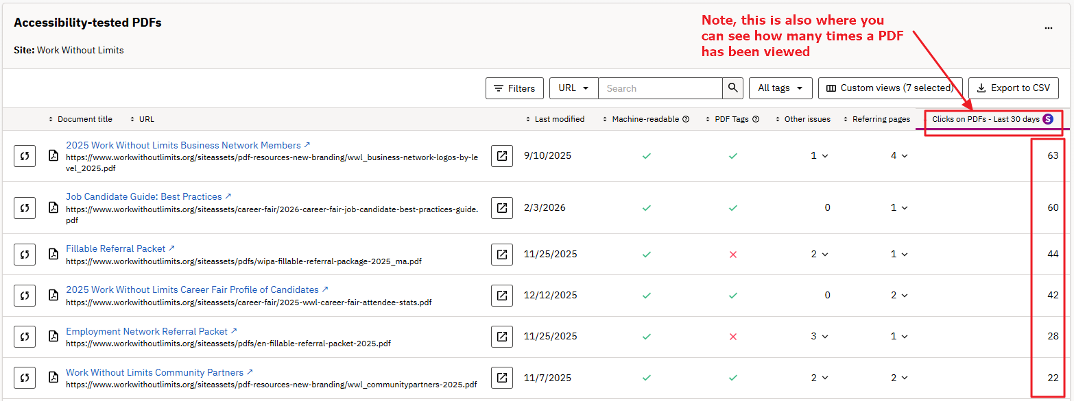Screen dimensions: 1074x401
Task: Export the table to CSV
Action: pyautogui.click(x=1013, y=88)
